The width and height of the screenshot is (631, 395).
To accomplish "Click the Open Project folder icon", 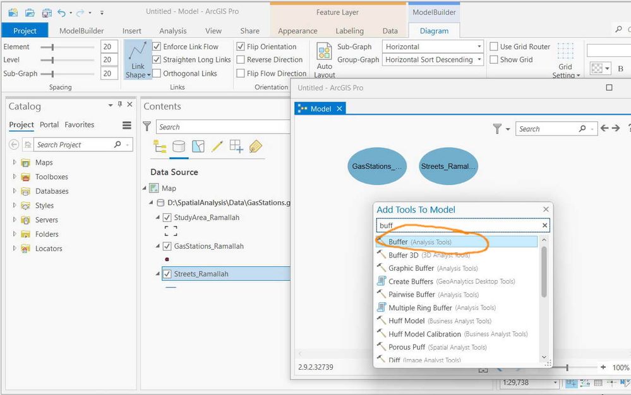I will pyautogui.click(x=30, y=13).
